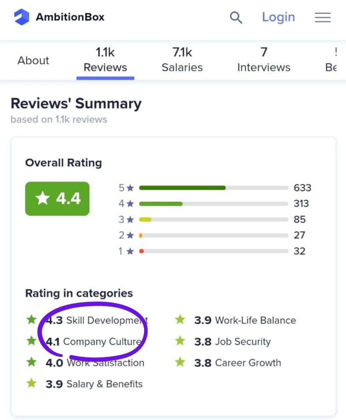This screenshot has height=420, width=346.
Task: Click the star beside Skill Development rating
Action: [31, 320]
